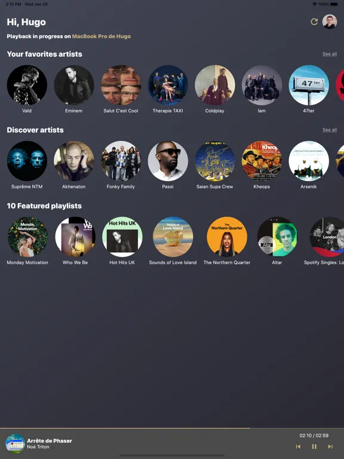The width and height of the screenshot is (344, 459).
Task: Click the Altar playlist label
Action: [x=277, y=262]
